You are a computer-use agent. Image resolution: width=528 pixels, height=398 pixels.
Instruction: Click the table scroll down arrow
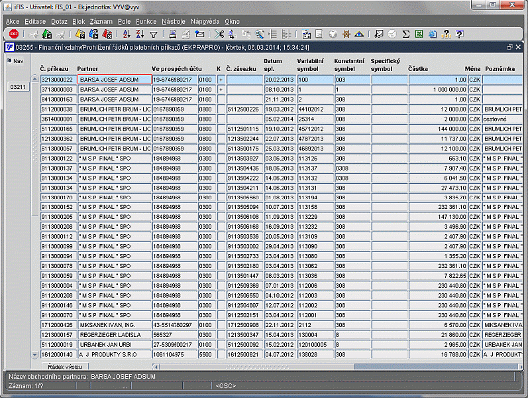pos(34,355)
